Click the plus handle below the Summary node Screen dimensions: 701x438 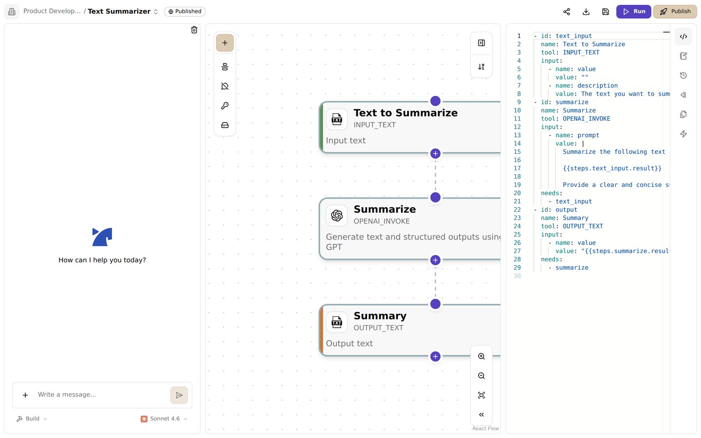[436, 356]
